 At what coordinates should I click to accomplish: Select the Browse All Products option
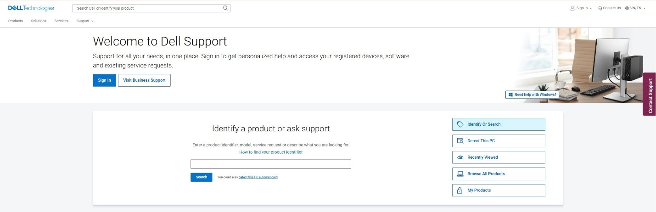point(499,174)
